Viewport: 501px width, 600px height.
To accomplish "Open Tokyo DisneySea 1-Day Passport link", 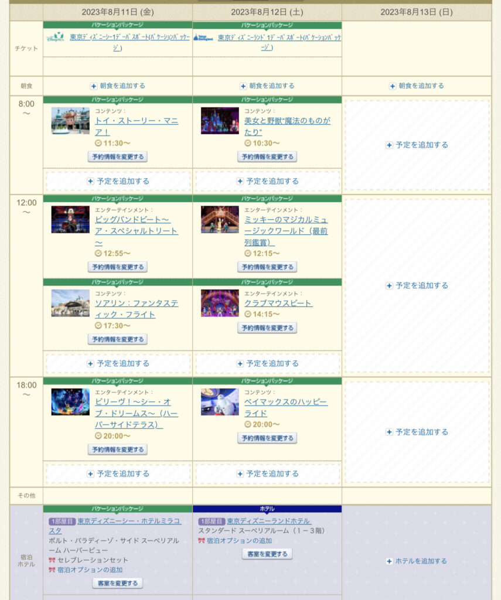I will click(x=129, y=42).
